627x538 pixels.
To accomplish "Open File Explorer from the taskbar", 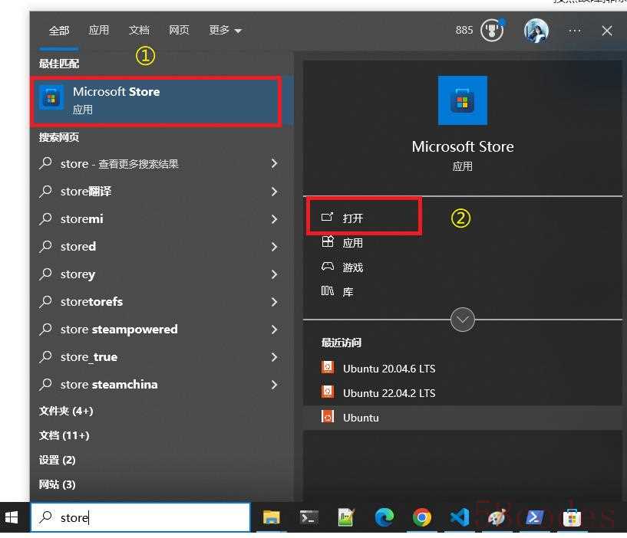I will point(271,517).
